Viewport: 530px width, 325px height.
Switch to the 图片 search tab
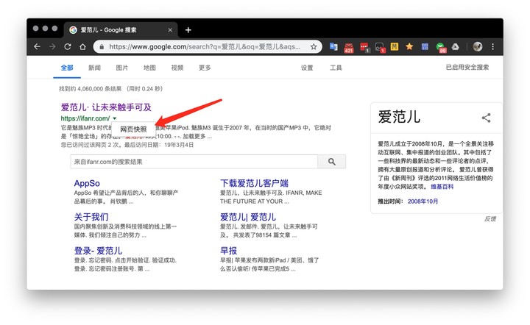click(x=122, y=68)
